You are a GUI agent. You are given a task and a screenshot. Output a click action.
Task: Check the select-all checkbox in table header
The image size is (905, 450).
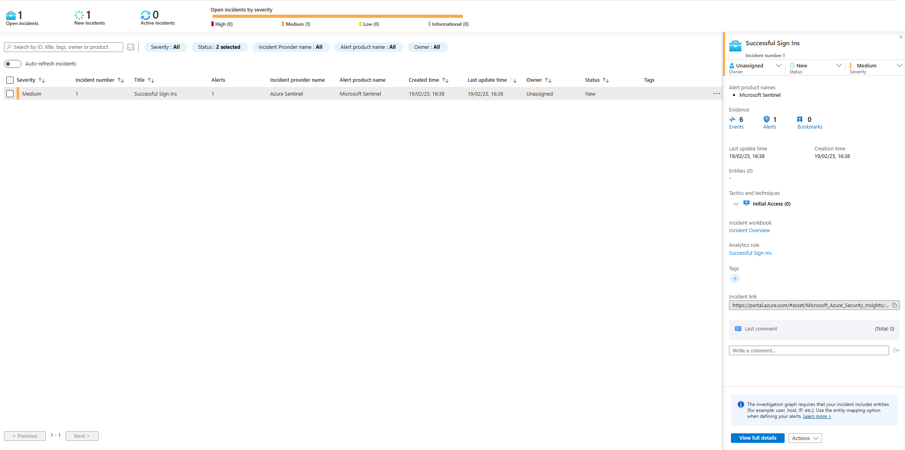click(10, 80)
